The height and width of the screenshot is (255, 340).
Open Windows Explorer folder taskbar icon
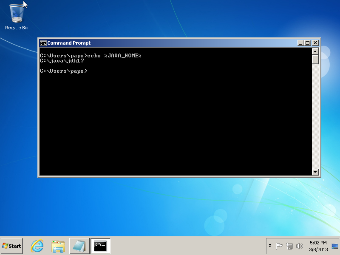(x=58, y=246)
